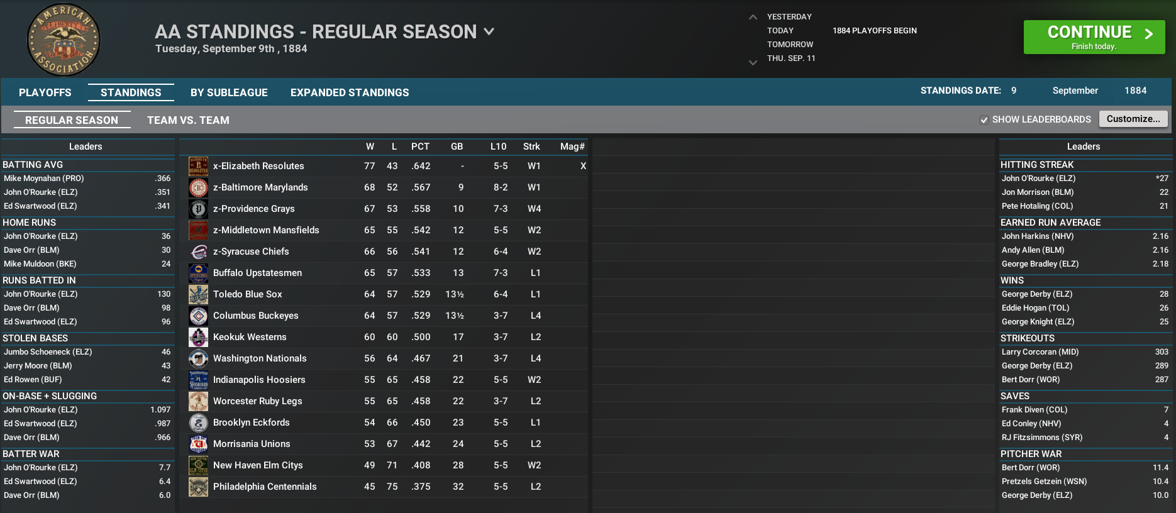
Task: Select the Team vs. Team tab
Action: click(188, 120)
